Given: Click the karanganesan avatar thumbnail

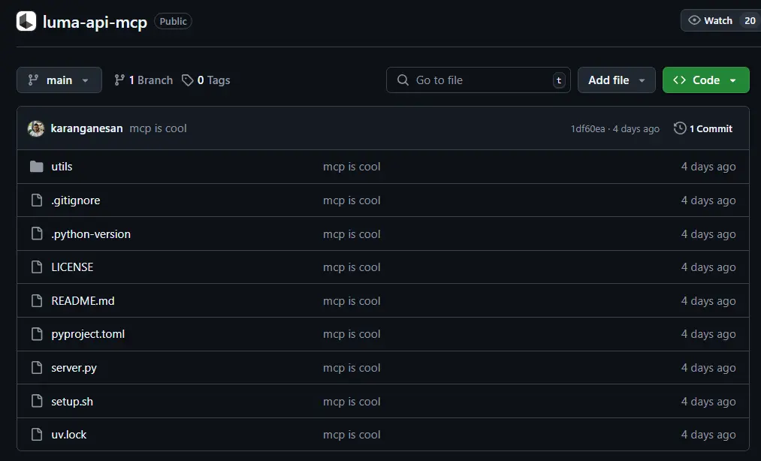Looking at the screenshot, I should pyautogui.click(x=36, y=128).
